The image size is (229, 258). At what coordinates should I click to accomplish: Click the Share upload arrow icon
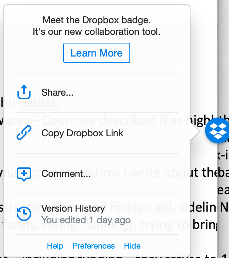(24, 92)
